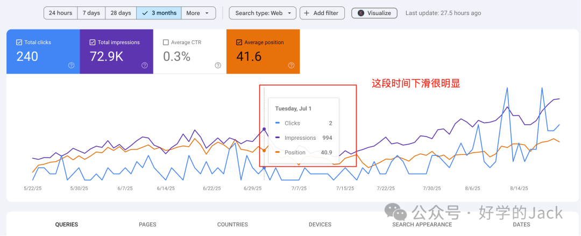Viewport: 581px width, 236px height.
Task: Click the 72.9K impressions value
Action: 107,56
